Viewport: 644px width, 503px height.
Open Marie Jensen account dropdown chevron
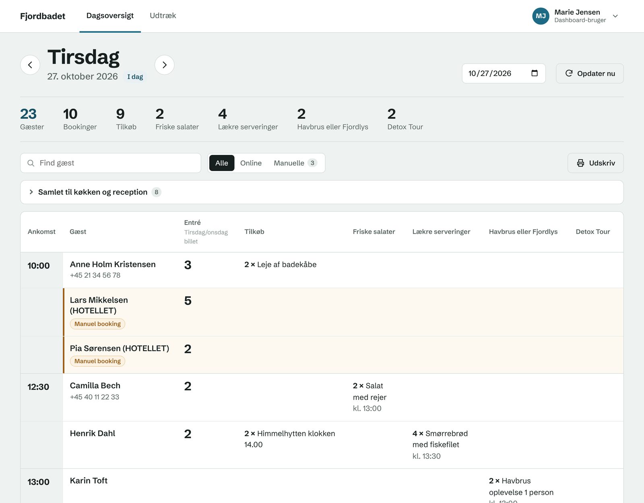click(x=615, y=16)
